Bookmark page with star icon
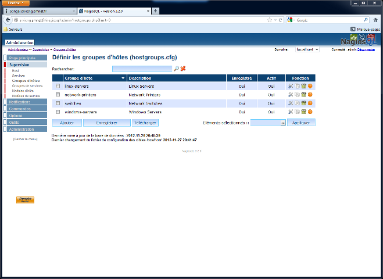 [270, 20]
